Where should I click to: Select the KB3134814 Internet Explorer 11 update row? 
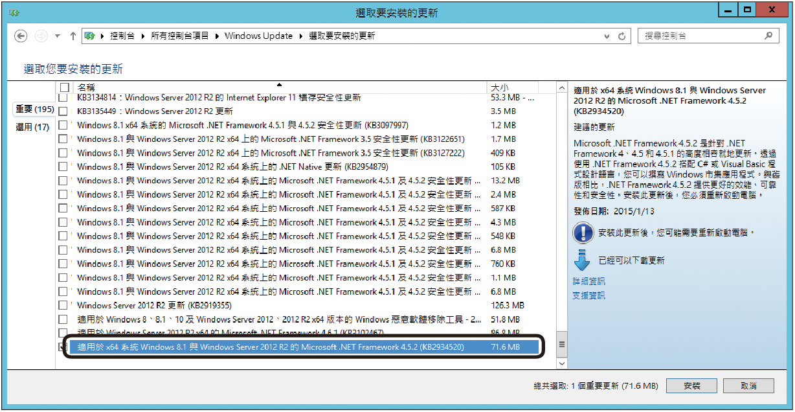[x=219, y=98]
